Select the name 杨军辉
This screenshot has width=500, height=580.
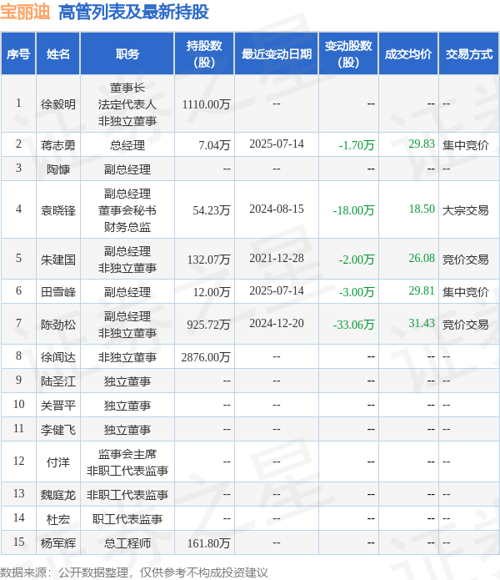click(58, 543)
